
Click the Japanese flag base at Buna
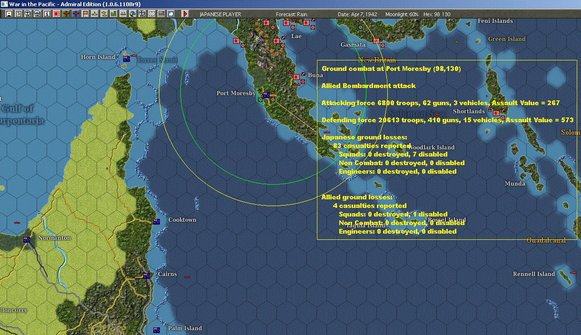pos(296,77)
